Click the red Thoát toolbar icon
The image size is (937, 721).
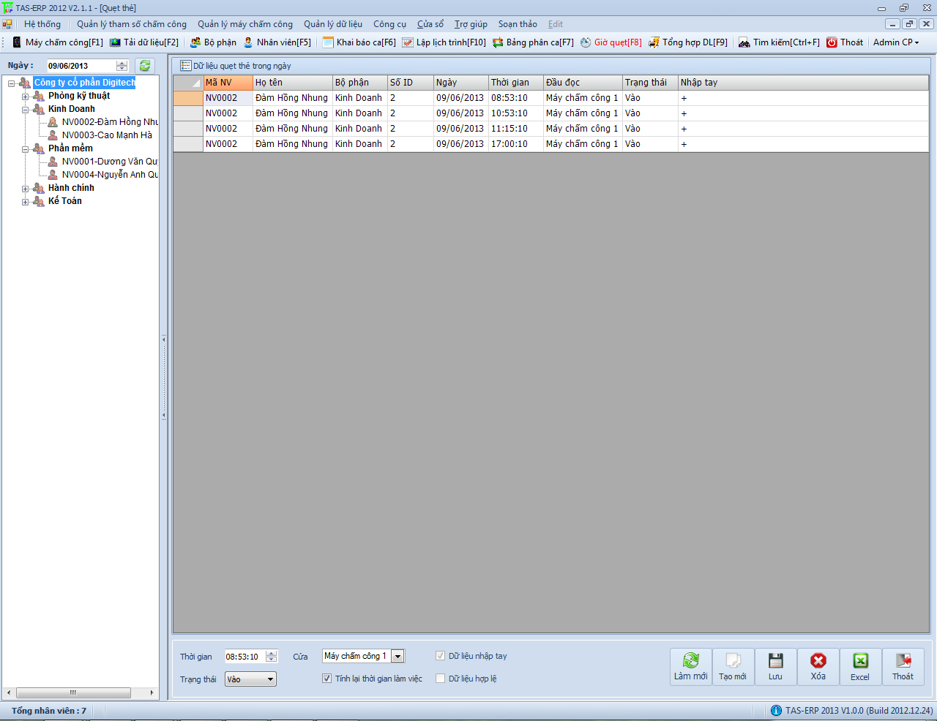[x=832, y=42]
